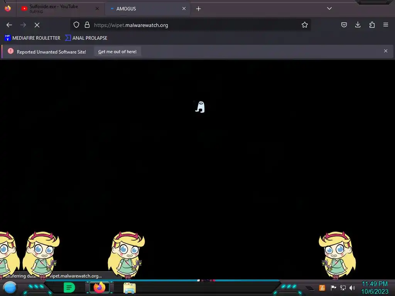Dismiss the unwanted software warning bar
The image size is (395, 296).
pos(386,51)
